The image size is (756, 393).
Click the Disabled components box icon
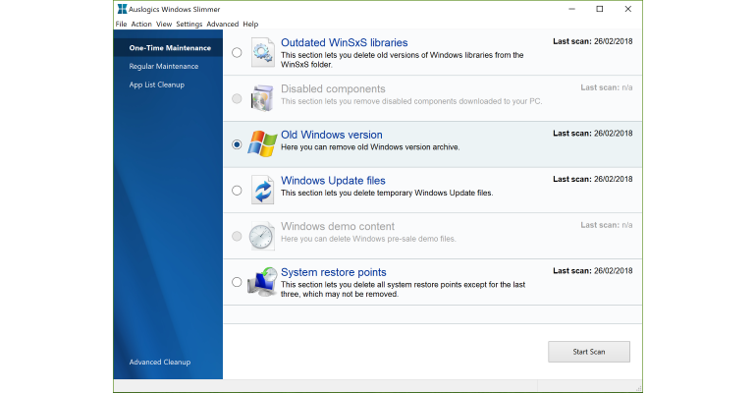point(262,98)
